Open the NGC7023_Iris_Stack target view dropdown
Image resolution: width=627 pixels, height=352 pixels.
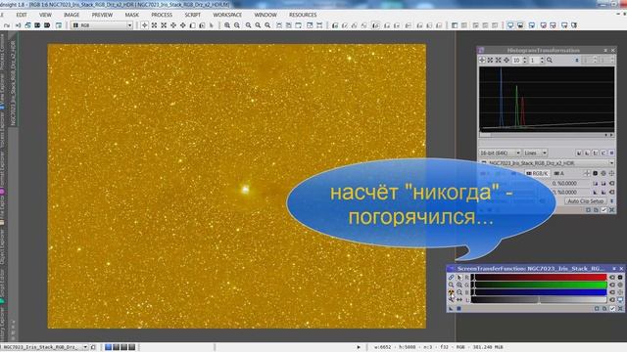click(548, 163)
